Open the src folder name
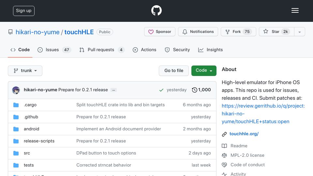313x176 pixels. point(27,153)
